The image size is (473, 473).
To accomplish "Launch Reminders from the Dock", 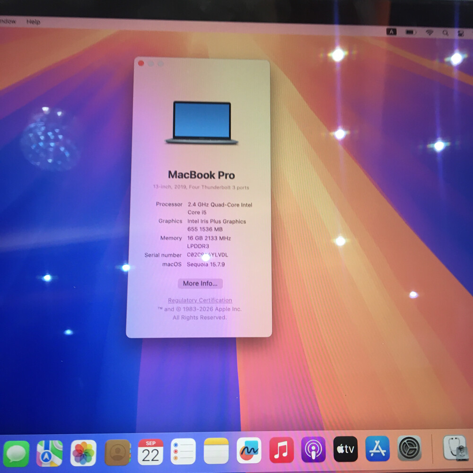I will coord(183,451).
